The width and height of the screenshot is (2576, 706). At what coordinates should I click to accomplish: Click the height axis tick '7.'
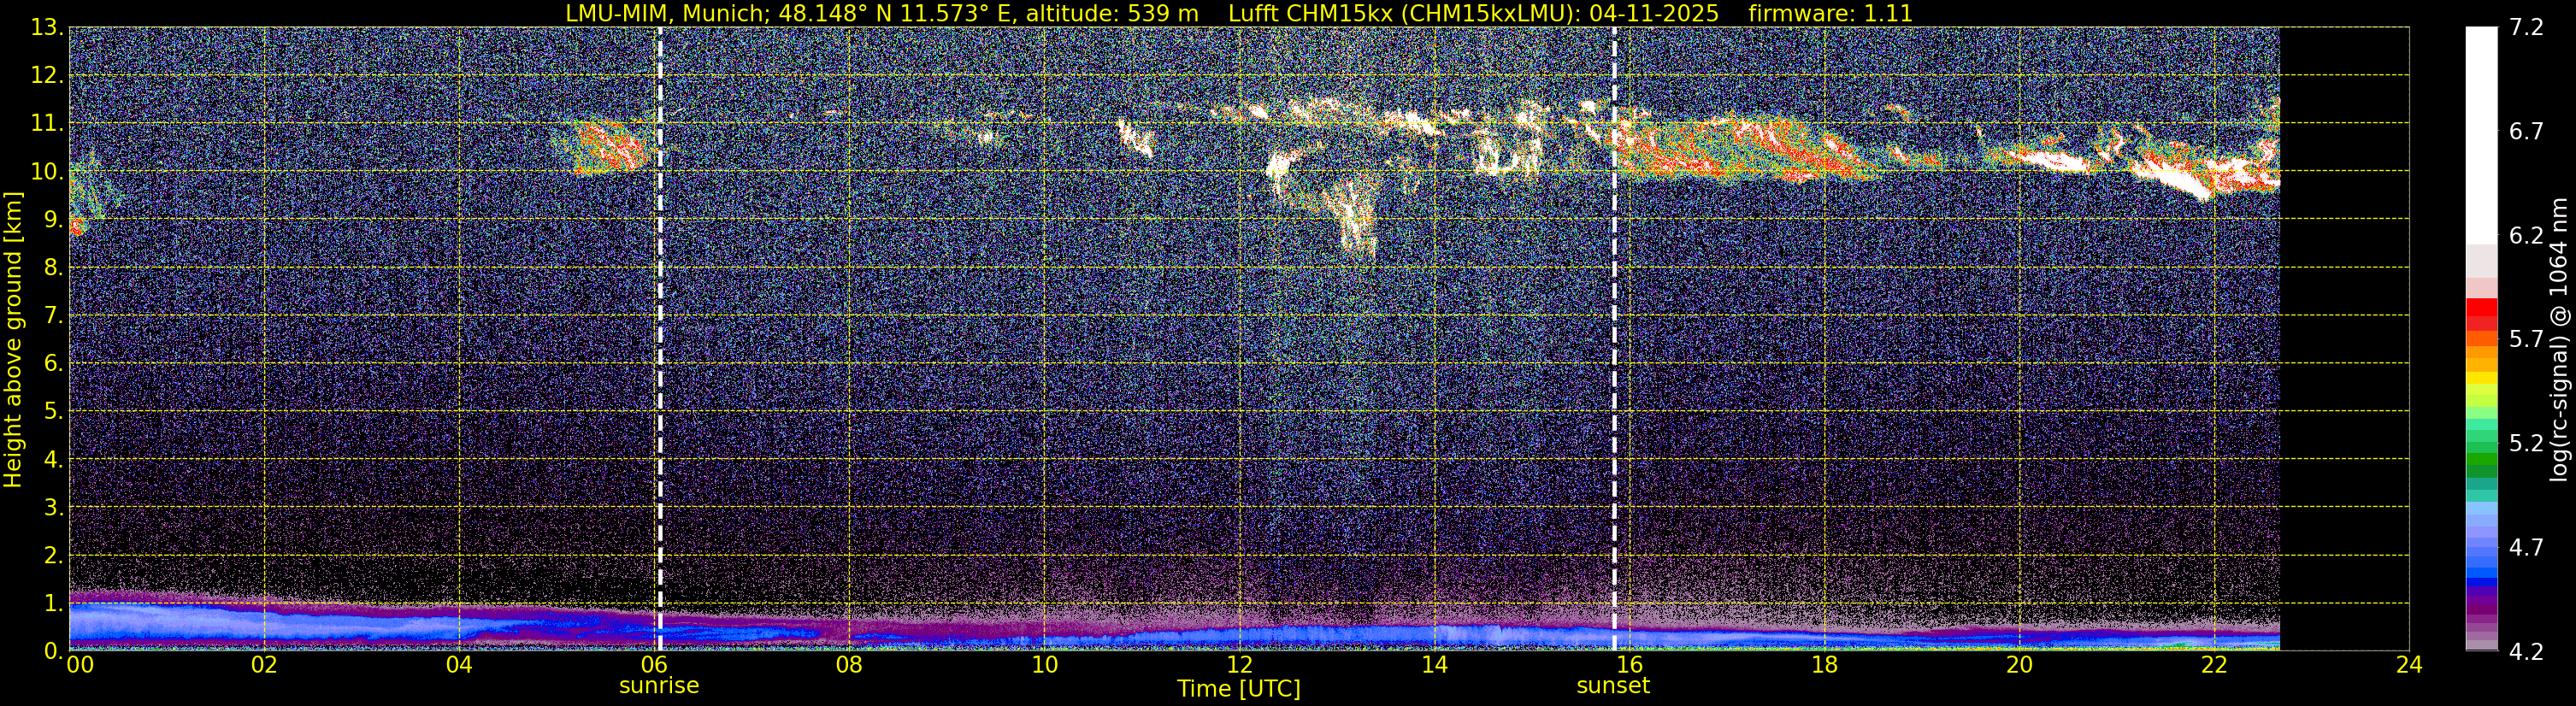click(x=53, y=316)
